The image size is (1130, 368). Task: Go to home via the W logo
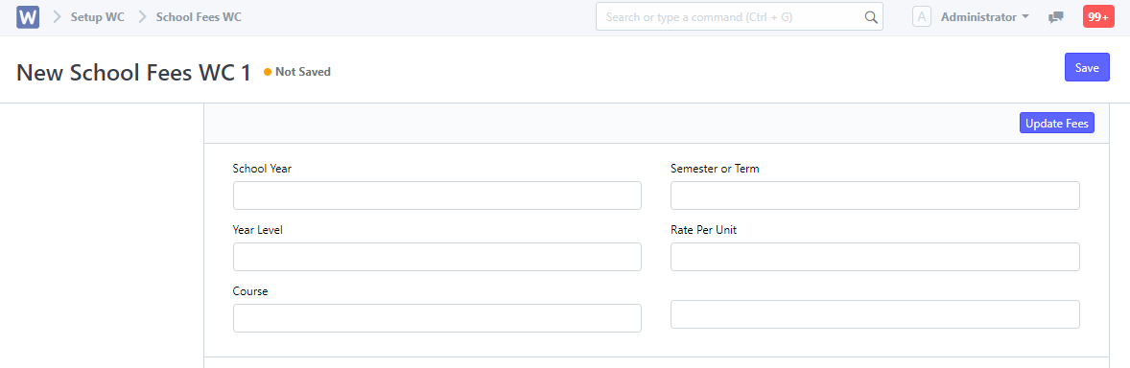tap(28, 17)
